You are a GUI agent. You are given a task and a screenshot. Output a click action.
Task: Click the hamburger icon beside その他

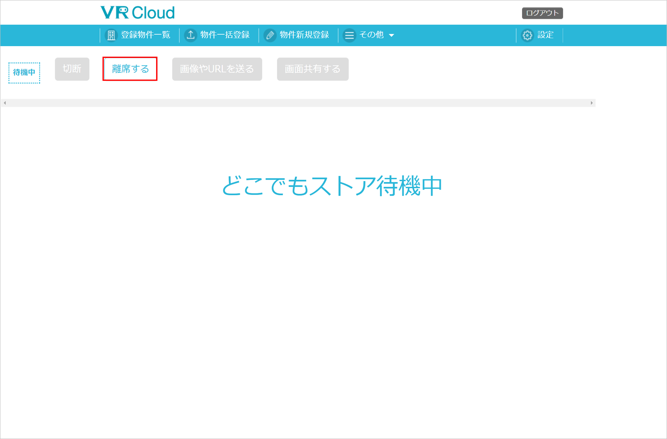click(349, 35)
